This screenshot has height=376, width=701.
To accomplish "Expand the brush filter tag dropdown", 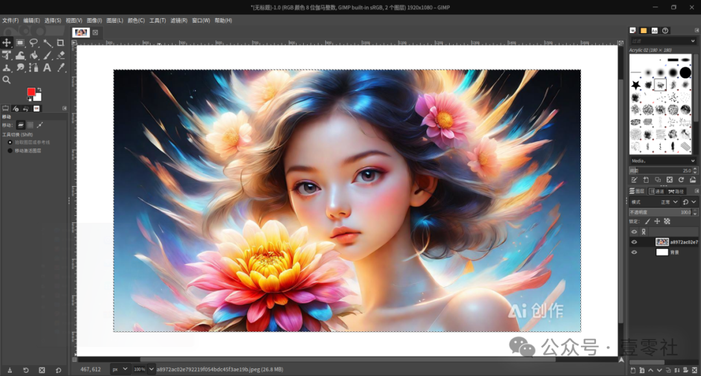I will click(x=693, y=41).
